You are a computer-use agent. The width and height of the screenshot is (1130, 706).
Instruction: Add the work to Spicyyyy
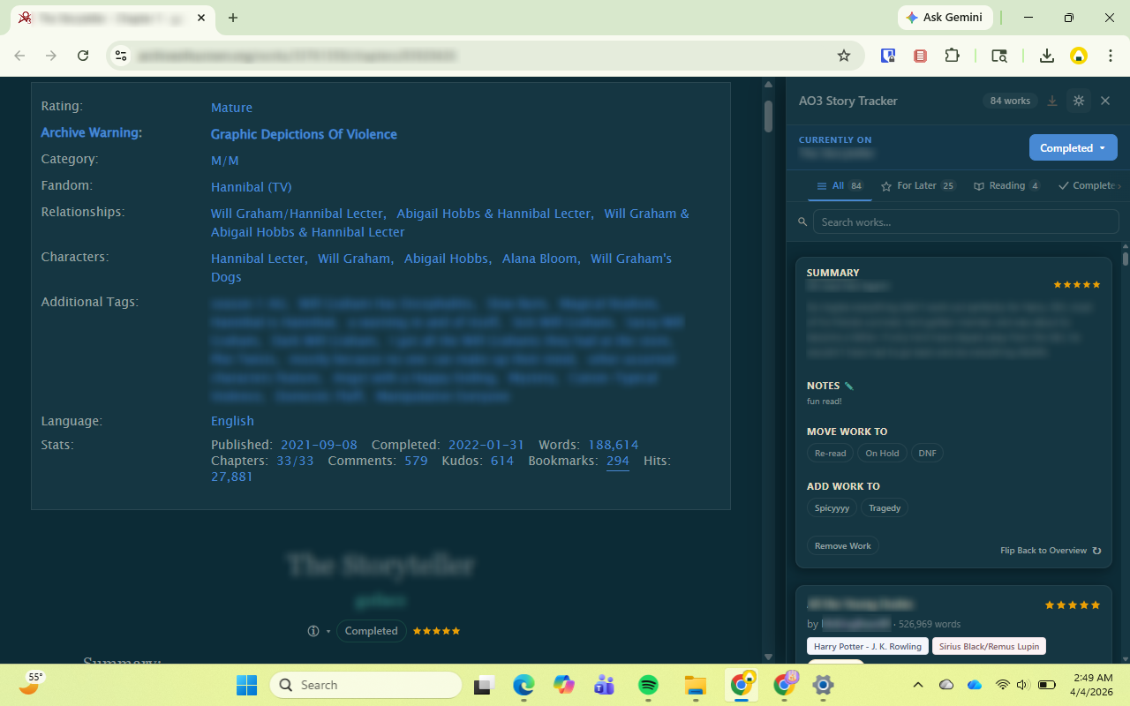tap(832, 508)
